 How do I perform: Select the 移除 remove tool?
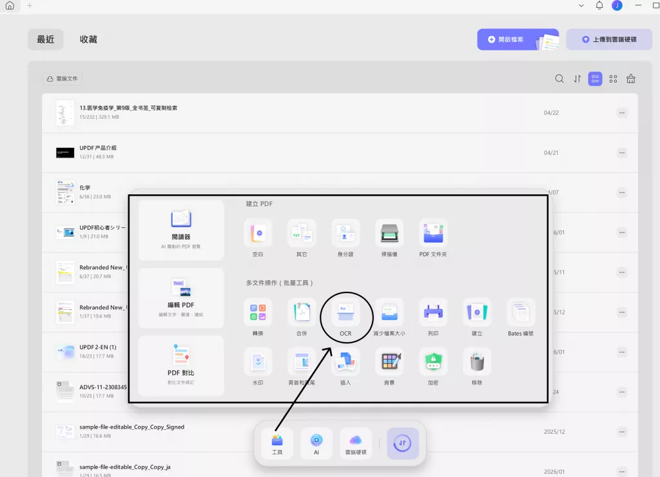click(x=476, y=361)
